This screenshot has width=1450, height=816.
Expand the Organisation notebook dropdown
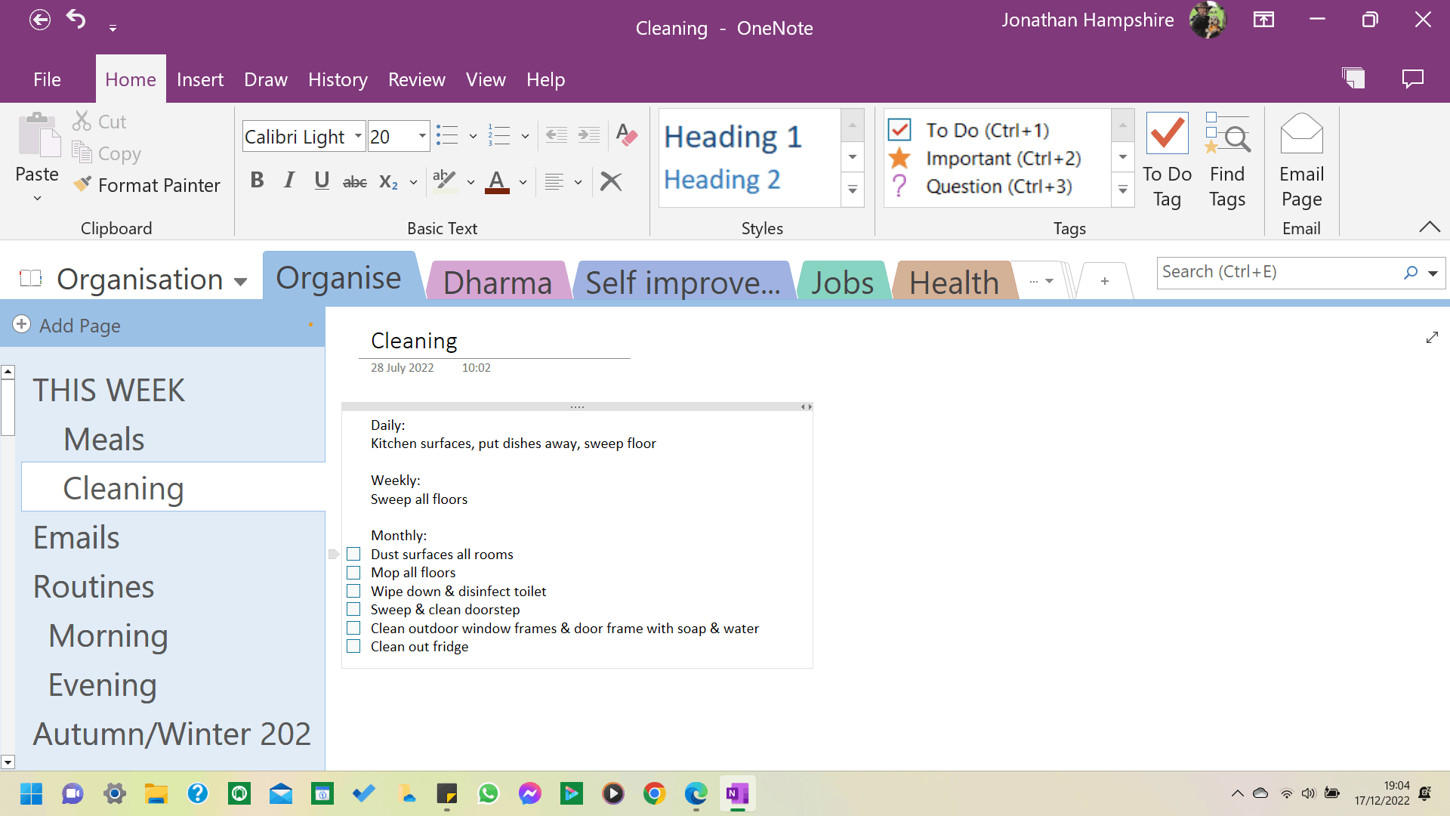tap(240, 280)
